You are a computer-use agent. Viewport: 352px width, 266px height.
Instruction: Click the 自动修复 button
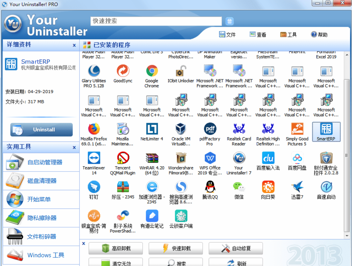pyautogui.click(x=236, y=248)
